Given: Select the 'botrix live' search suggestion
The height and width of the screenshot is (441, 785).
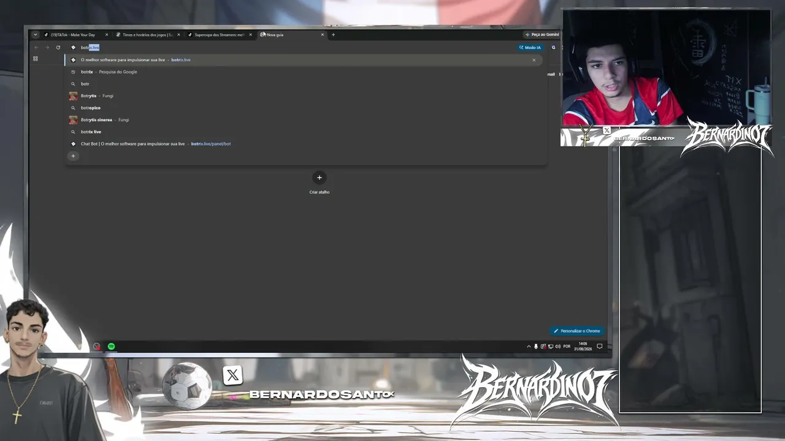Looking at the screenshot, I should tap(304, 132).
